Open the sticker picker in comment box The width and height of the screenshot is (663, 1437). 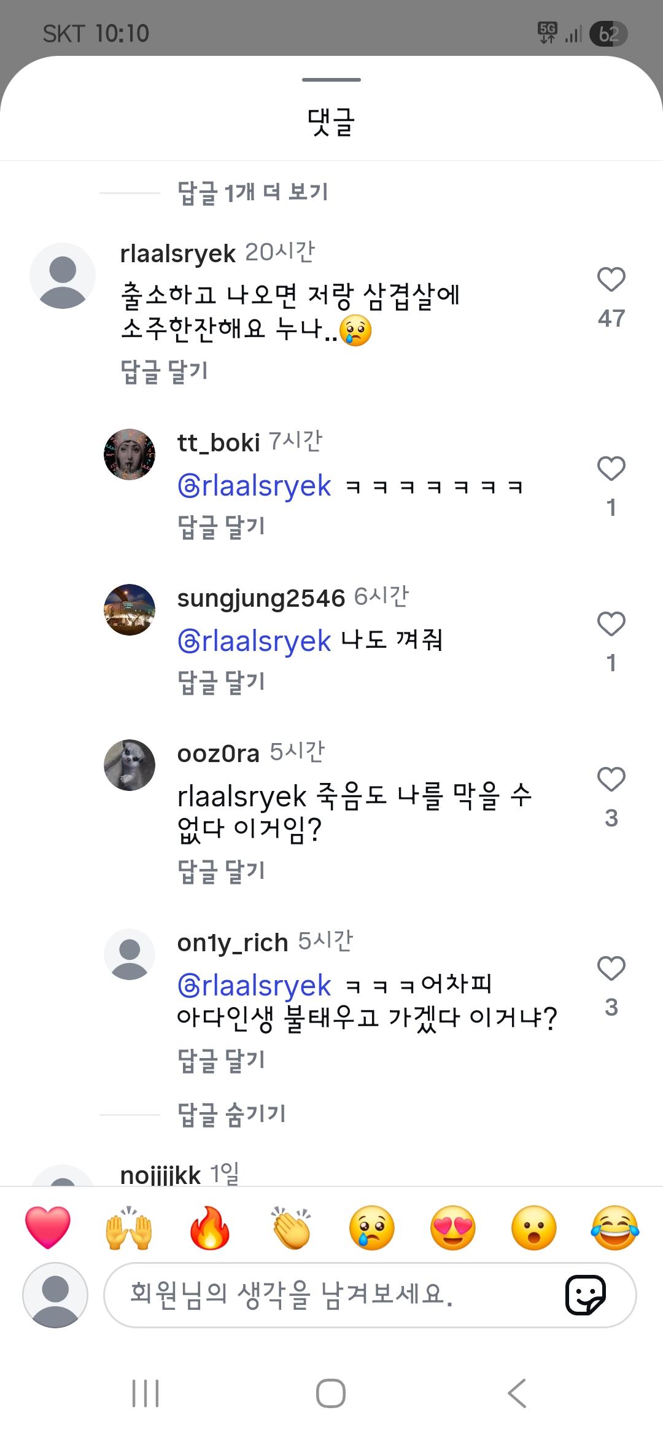586,1295
